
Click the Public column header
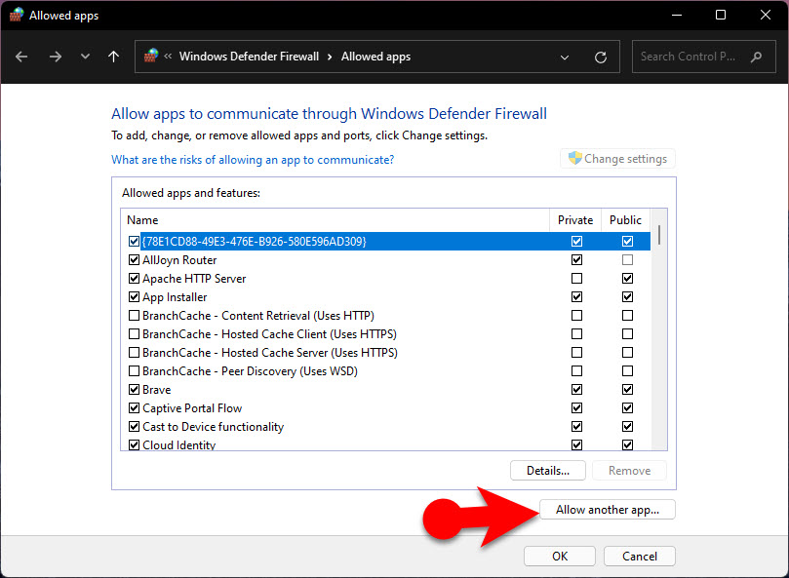(x=625, y=220)
